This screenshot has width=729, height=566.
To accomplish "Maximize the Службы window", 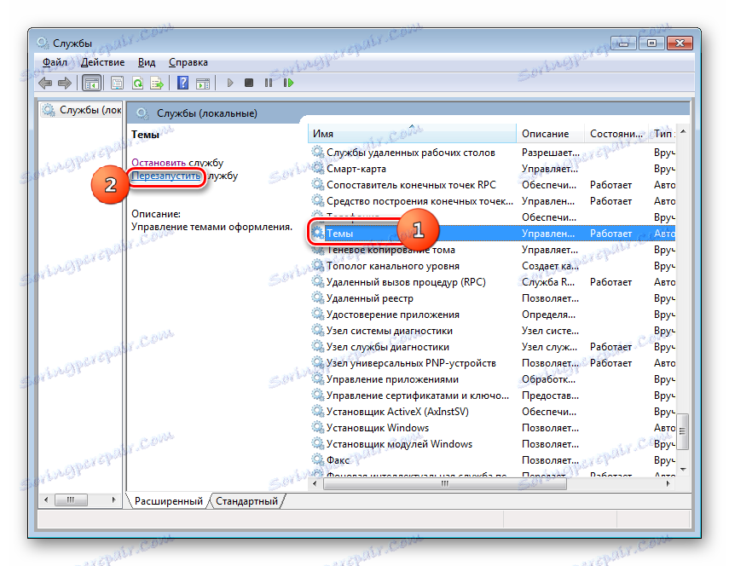I will [651, 43].
